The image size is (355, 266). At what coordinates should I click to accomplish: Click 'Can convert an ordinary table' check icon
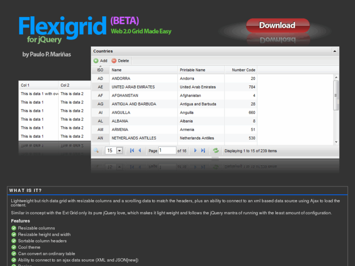(14, 253)
